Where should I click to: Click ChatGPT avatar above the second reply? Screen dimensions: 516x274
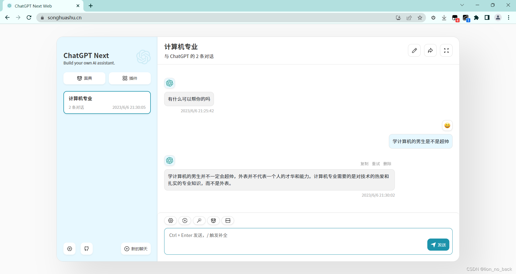(x=170, y=161)
